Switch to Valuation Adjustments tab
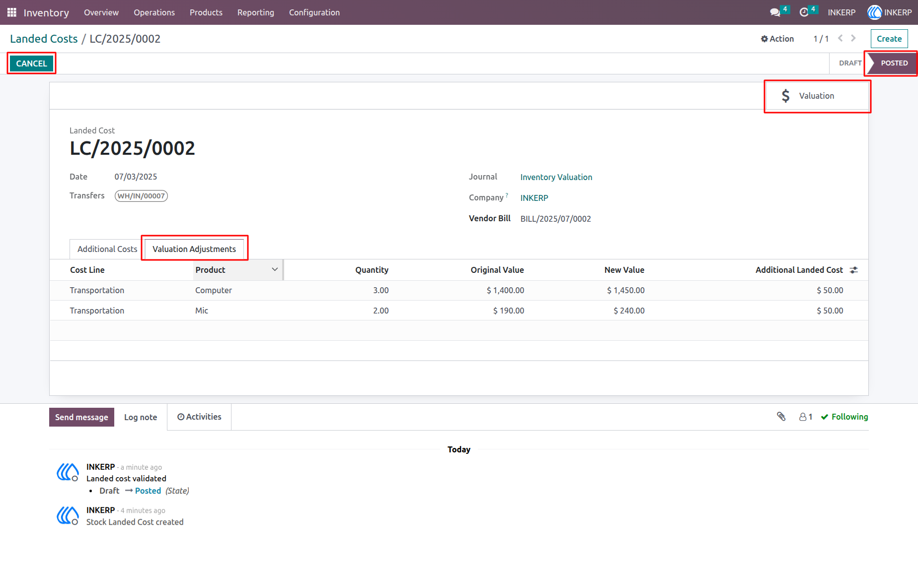Viewport: 918px width, 564px height. (x=194, y=249)
